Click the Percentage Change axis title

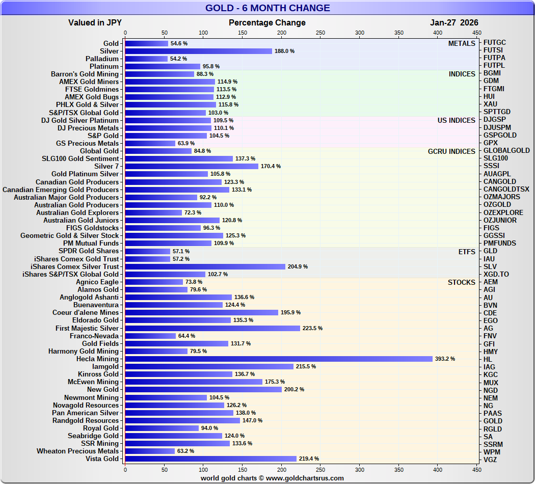click(x=267, y=22)
